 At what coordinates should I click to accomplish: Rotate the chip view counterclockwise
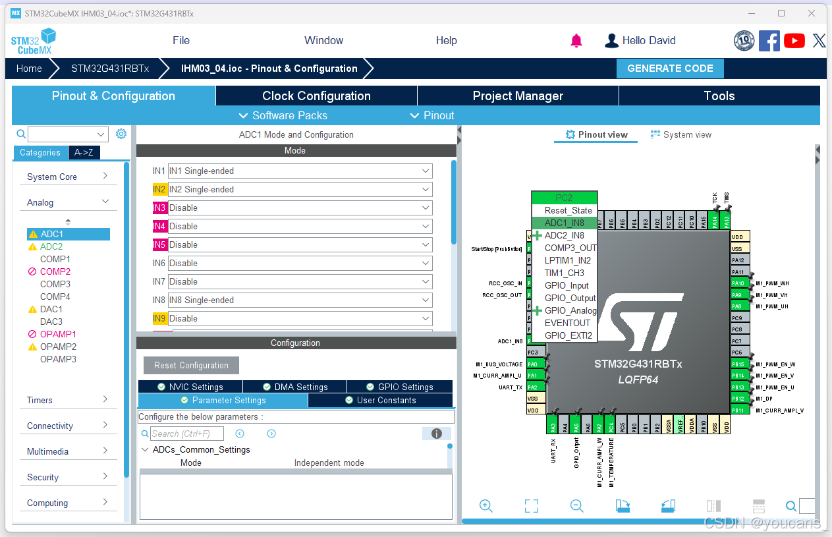(668, 505)
